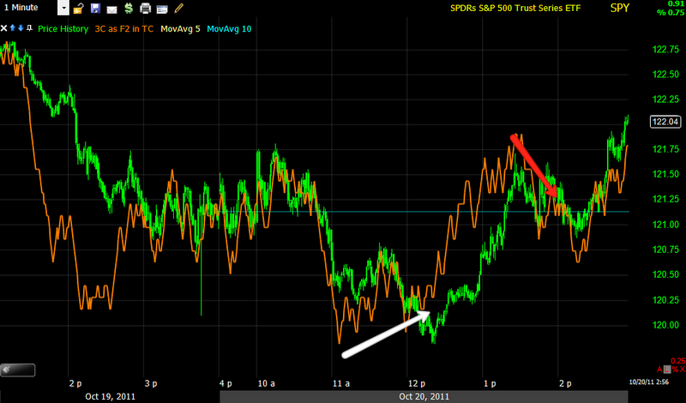Toggle the highlighted L log scale button

click(667, 370)
